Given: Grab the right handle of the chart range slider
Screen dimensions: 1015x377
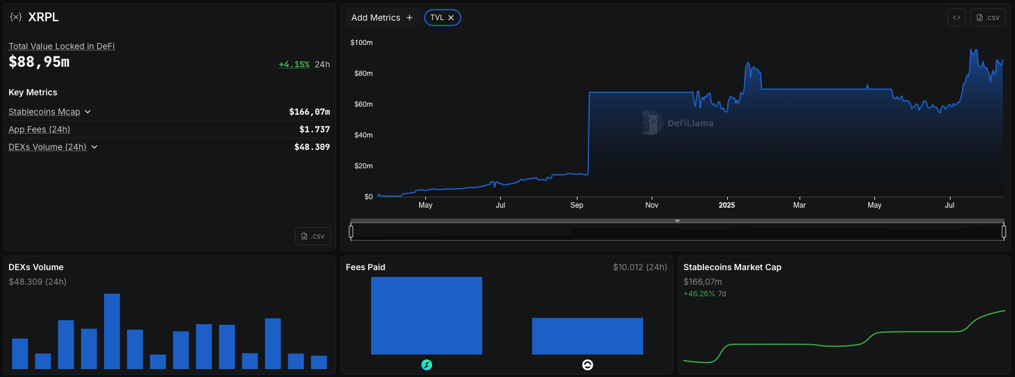Looking at the screenshot, I should click(x=1003, y=231).
